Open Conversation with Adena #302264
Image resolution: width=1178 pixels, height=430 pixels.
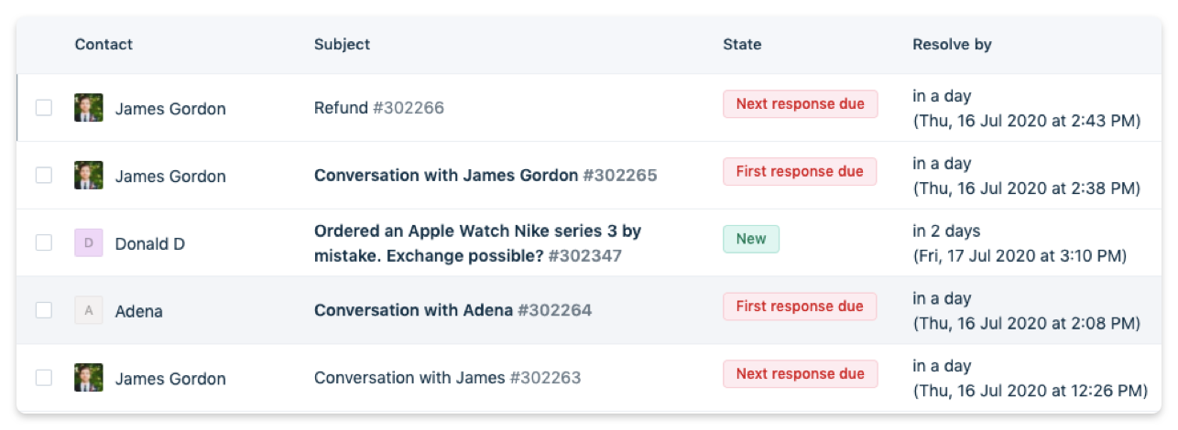coord(453,311)
